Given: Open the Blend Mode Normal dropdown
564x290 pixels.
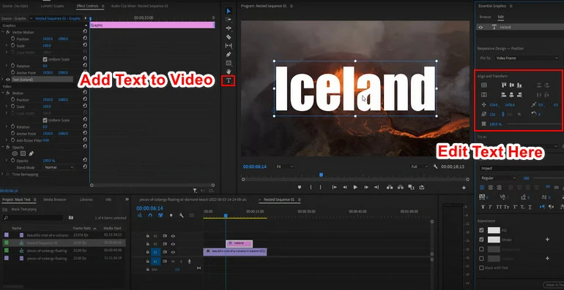Looking at the screenshot, I should point(59,167).
